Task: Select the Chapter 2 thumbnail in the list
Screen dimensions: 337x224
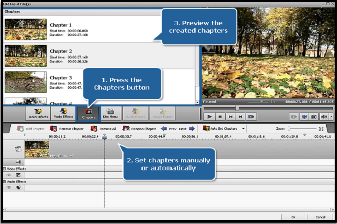Action: pos(26,56)
